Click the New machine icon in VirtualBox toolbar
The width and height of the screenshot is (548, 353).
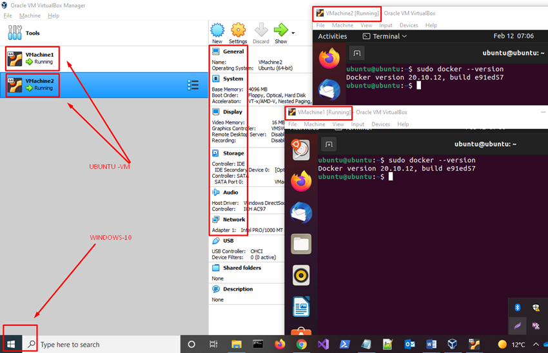(217, 30)
